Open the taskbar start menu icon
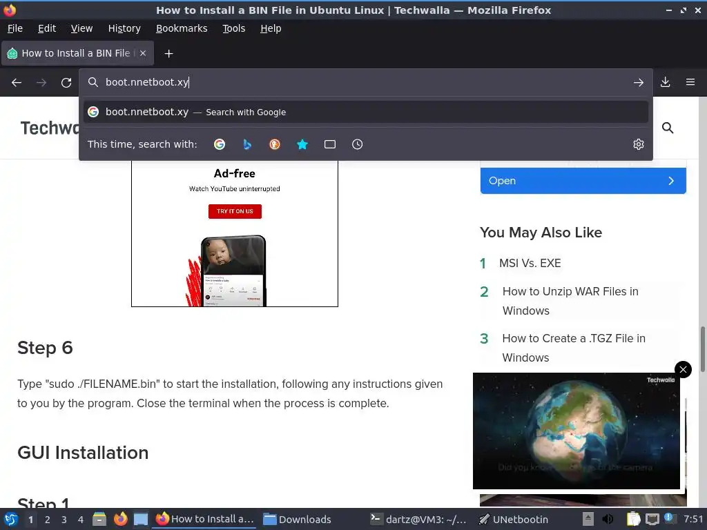 [11, 519]
